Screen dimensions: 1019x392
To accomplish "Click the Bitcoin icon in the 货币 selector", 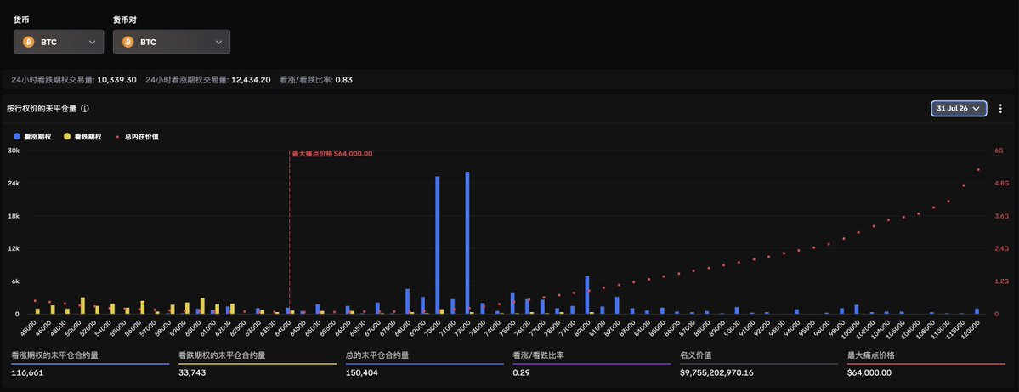I will coord(29,42).
